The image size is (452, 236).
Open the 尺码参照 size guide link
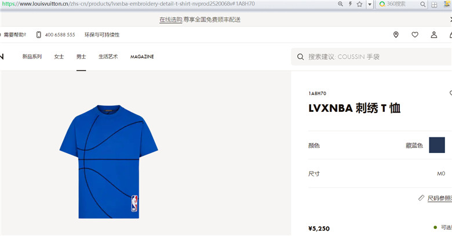(439, 198)
